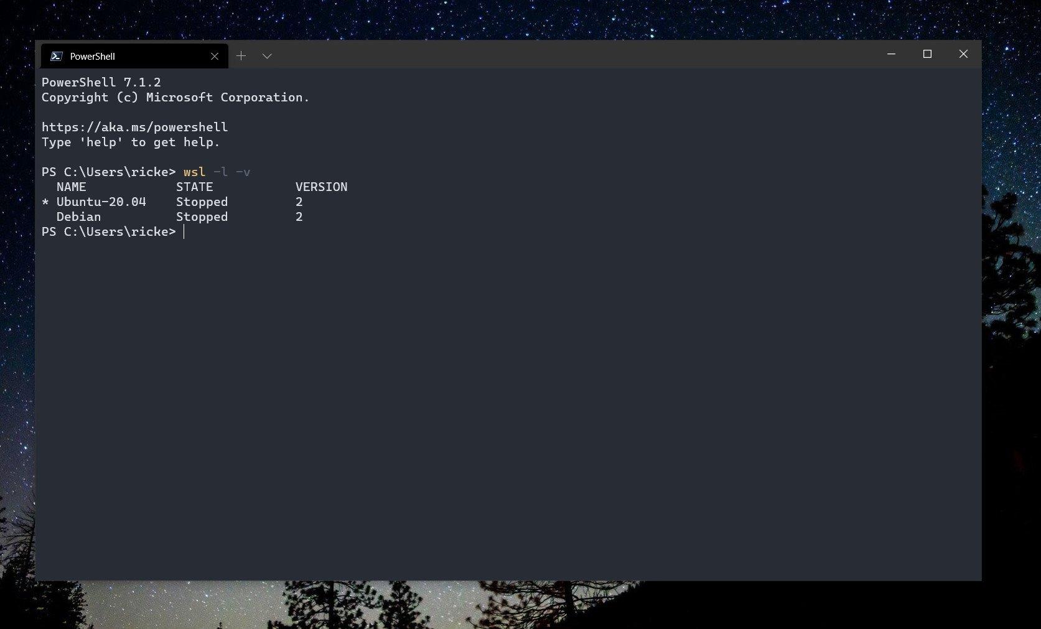The height and width of the screenshot is (629, 1041).
Task: Click the VERSION column header text
Action: [x=321, y=187]
